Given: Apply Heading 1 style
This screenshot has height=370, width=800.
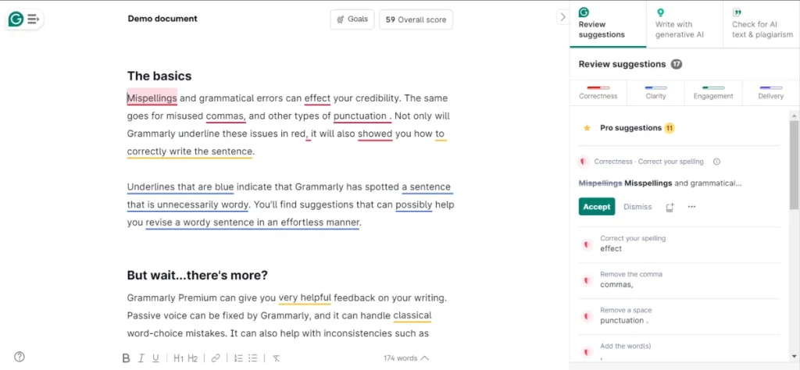Looking at the screenshot, I should click(x=178, y=358).
